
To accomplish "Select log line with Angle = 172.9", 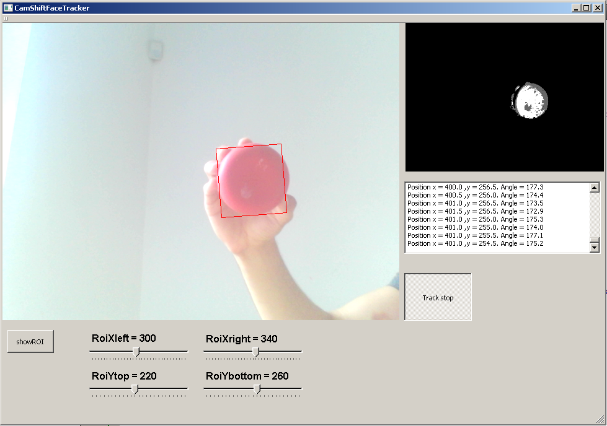I will click(476, 212).
